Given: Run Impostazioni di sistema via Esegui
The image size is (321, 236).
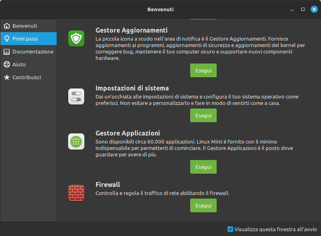Looking at the screenshot, I should [x=203, y=115].
